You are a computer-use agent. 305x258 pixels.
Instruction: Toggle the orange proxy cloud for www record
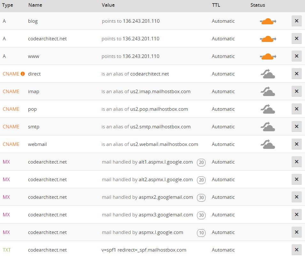pyautogui.click(x=268, y=56)
